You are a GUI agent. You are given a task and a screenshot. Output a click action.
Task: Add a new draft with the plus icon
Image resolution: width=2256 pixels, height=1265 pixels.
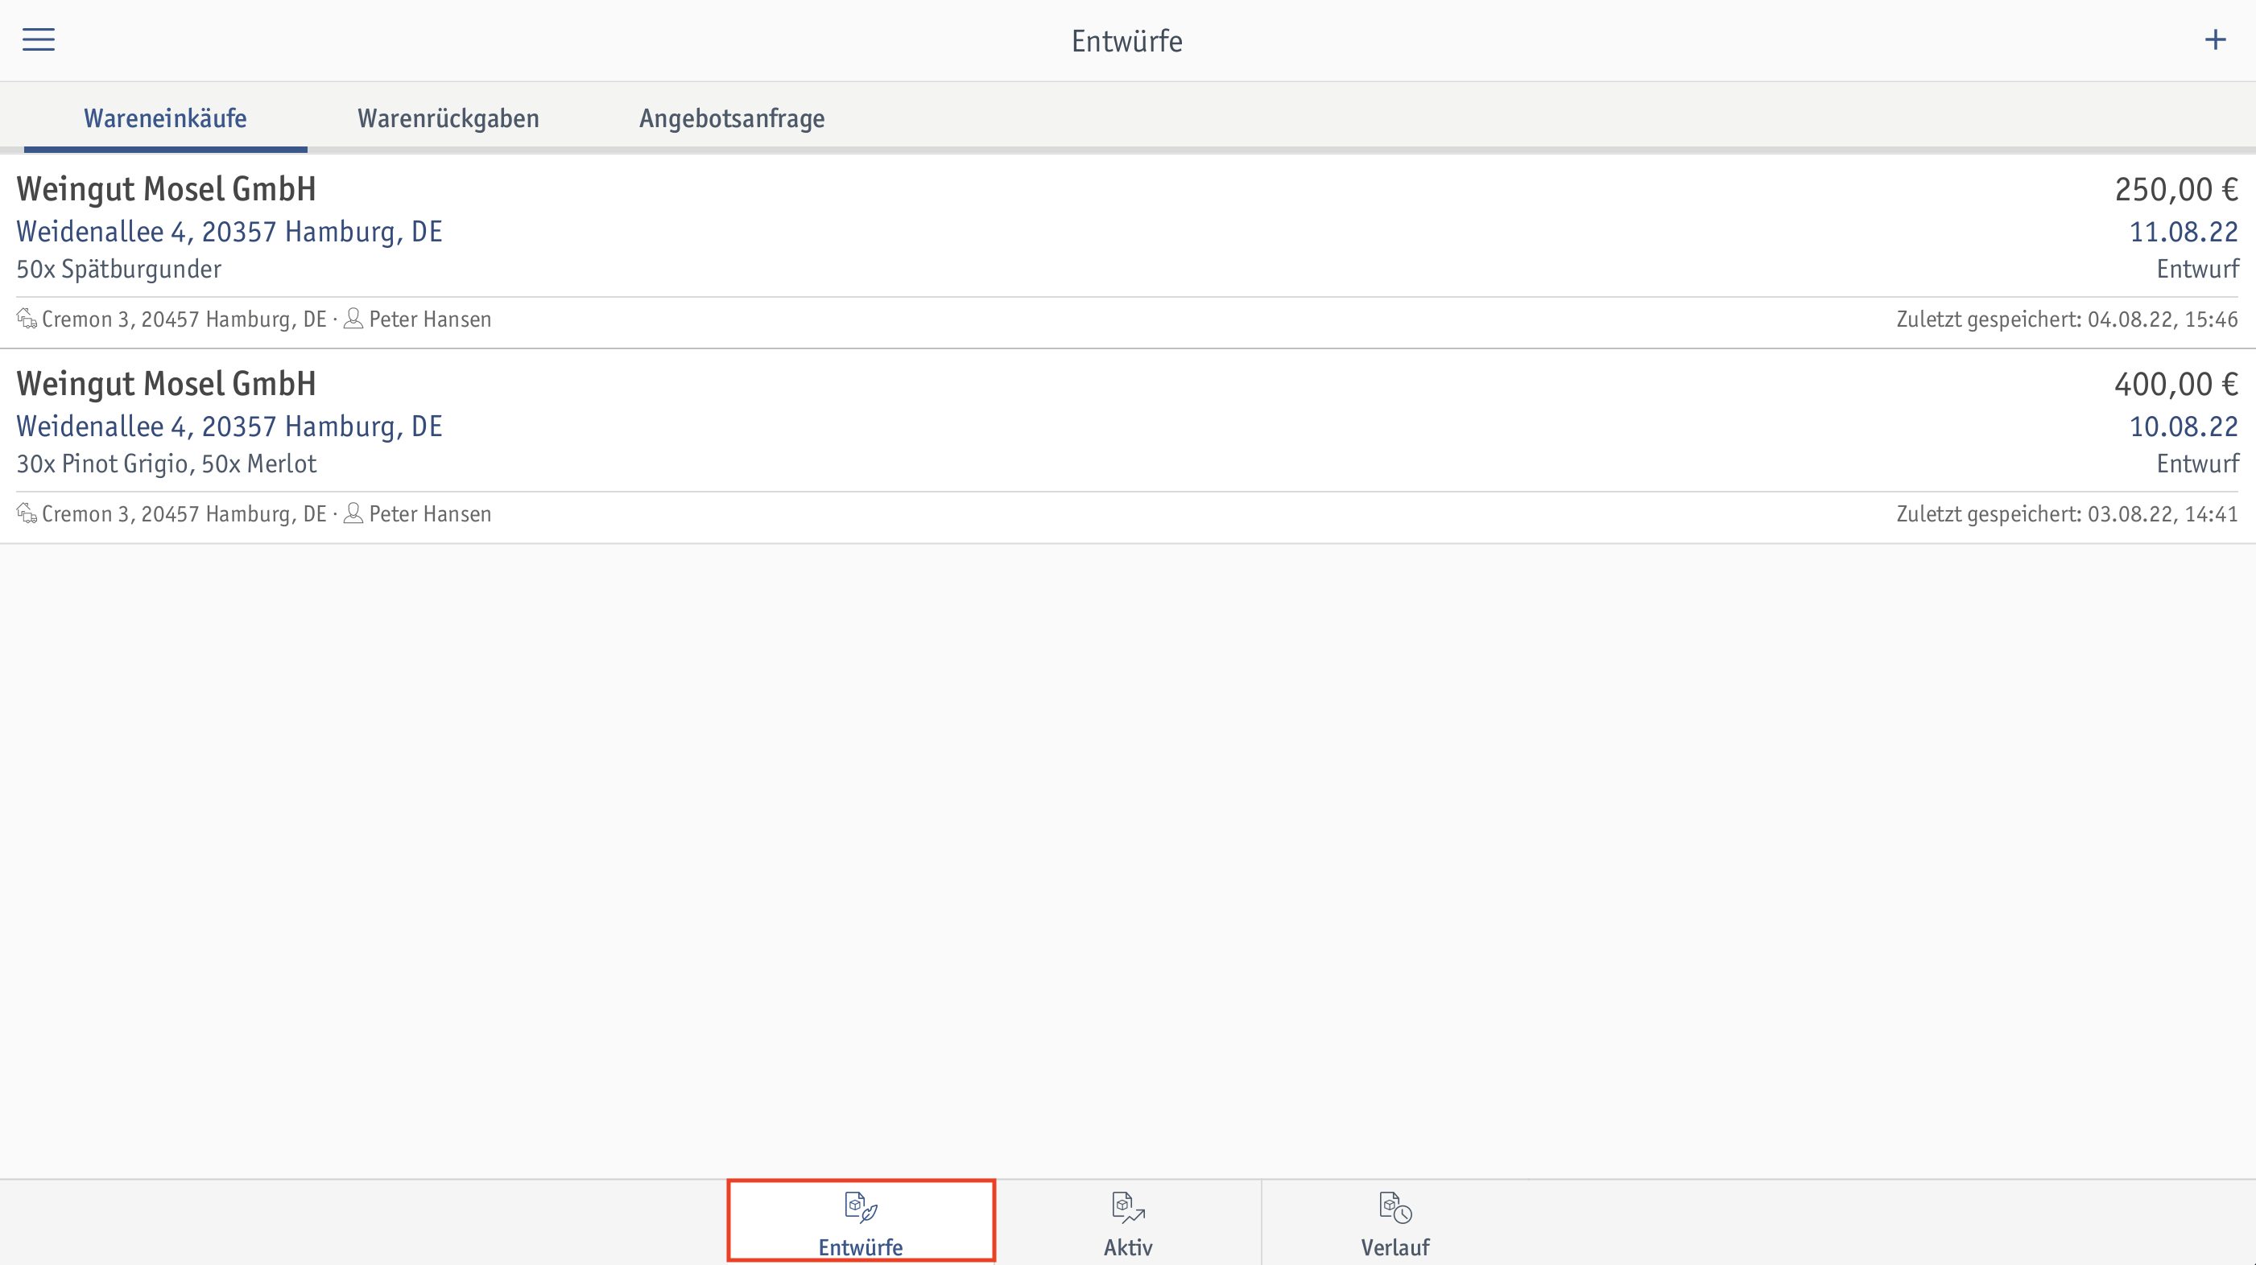coord(2216,39)
